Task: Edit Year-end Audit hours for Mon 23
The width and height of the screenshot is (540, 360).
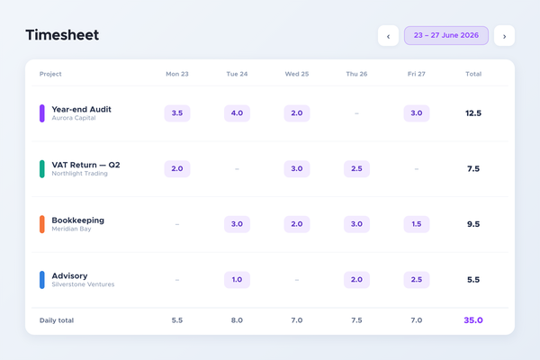Action: [x=177, y=113]
